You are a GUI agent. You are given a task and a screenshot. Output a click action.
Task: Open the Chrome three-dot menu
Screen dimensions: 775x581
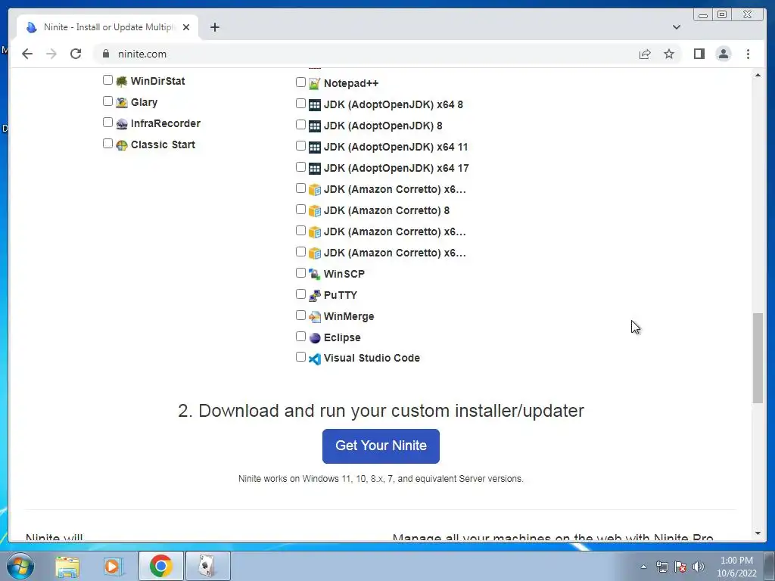click(748, 54)
